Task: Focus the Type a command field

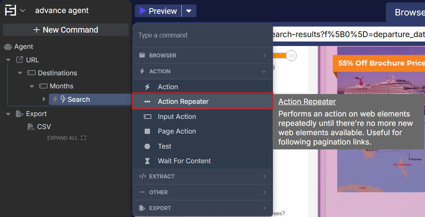Action: [203, 35]
